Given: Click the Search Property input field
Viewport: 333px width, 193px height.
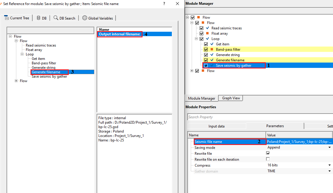Looking at the screenshot, I should point(259,117).
